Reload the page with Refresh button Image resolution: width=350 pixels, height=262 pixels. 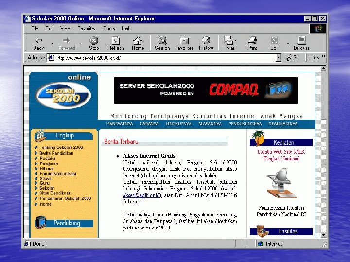(116, 44)
